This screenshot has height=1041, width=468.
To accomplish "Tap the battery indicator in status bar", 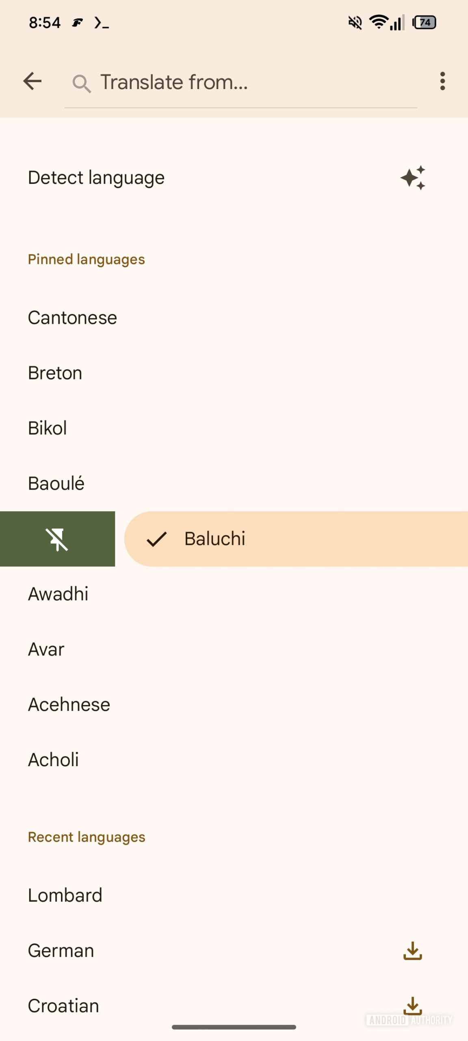I will (424, 22).
